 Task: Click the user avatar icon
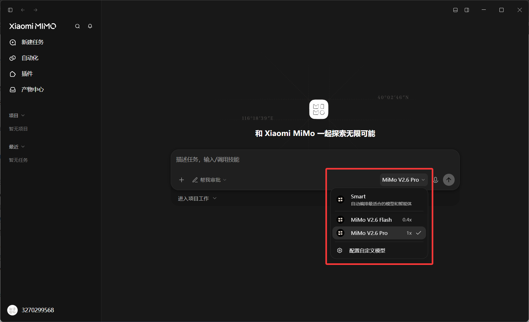[x=13, y=310]
